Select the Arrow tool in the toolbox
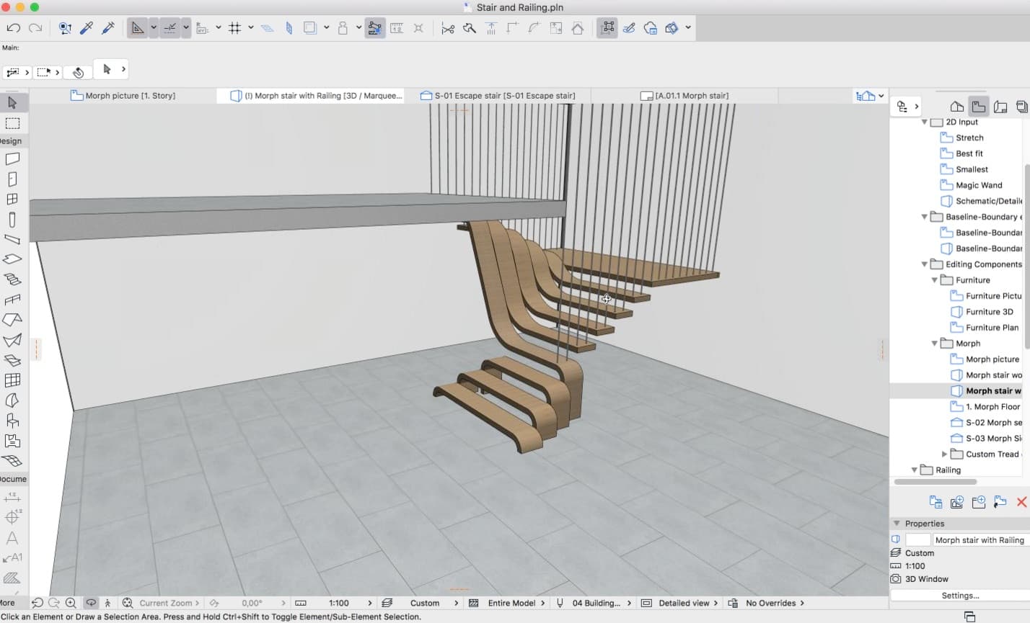The width and height of the screenshot is (1030, 623). (x=11, y=102)
